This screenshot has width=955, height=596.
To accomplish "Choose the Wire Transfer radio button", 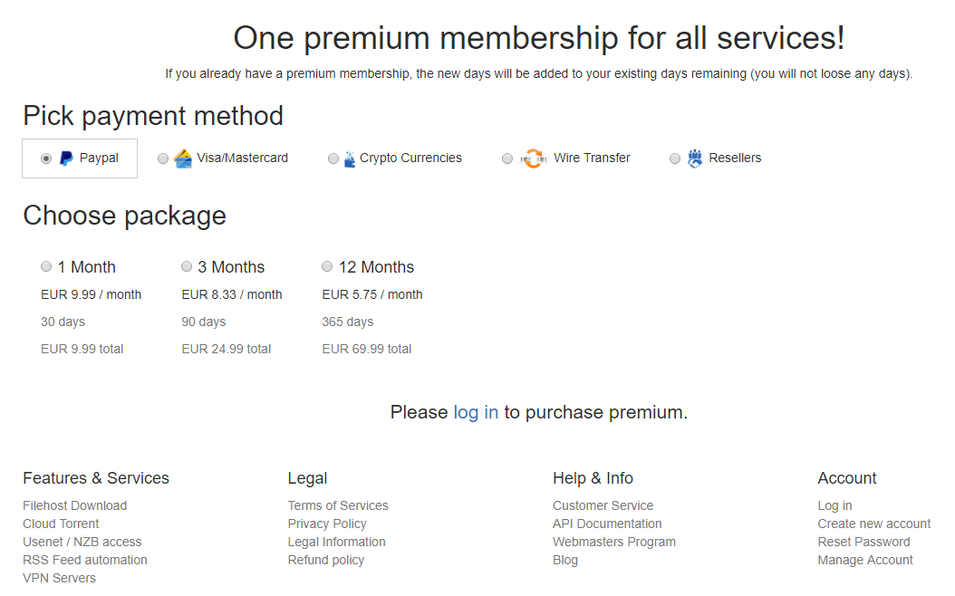I will 507,159.
